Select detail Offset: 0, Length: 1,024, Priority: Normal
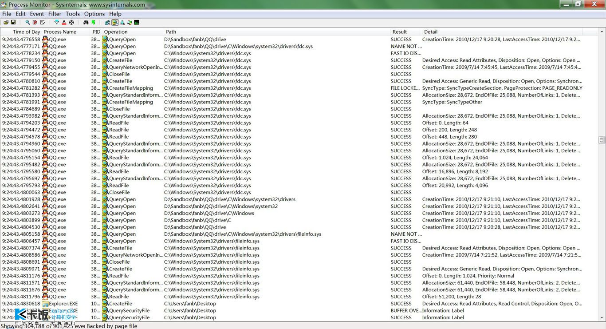Viewport: 606px width, 329px height. point(468,276)
